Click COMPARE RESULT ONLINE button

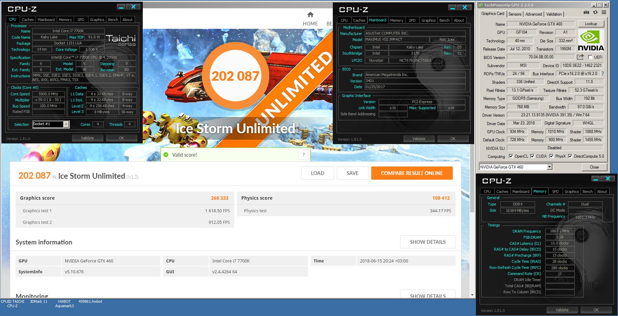412,173
